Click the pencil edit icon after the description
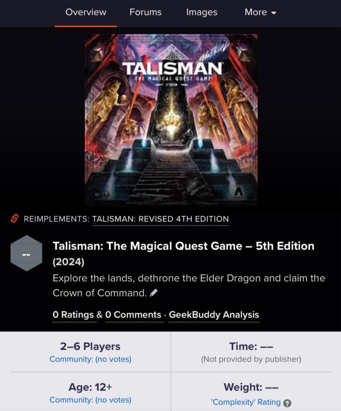341x411 pixels. (154, 293)
